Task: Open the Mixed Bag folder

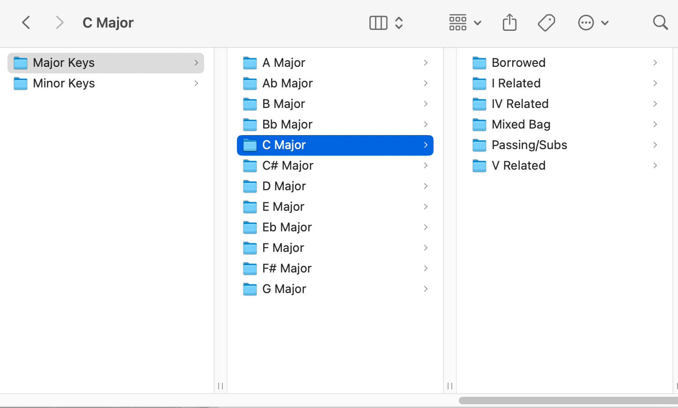Action: [x=521, y=124]
